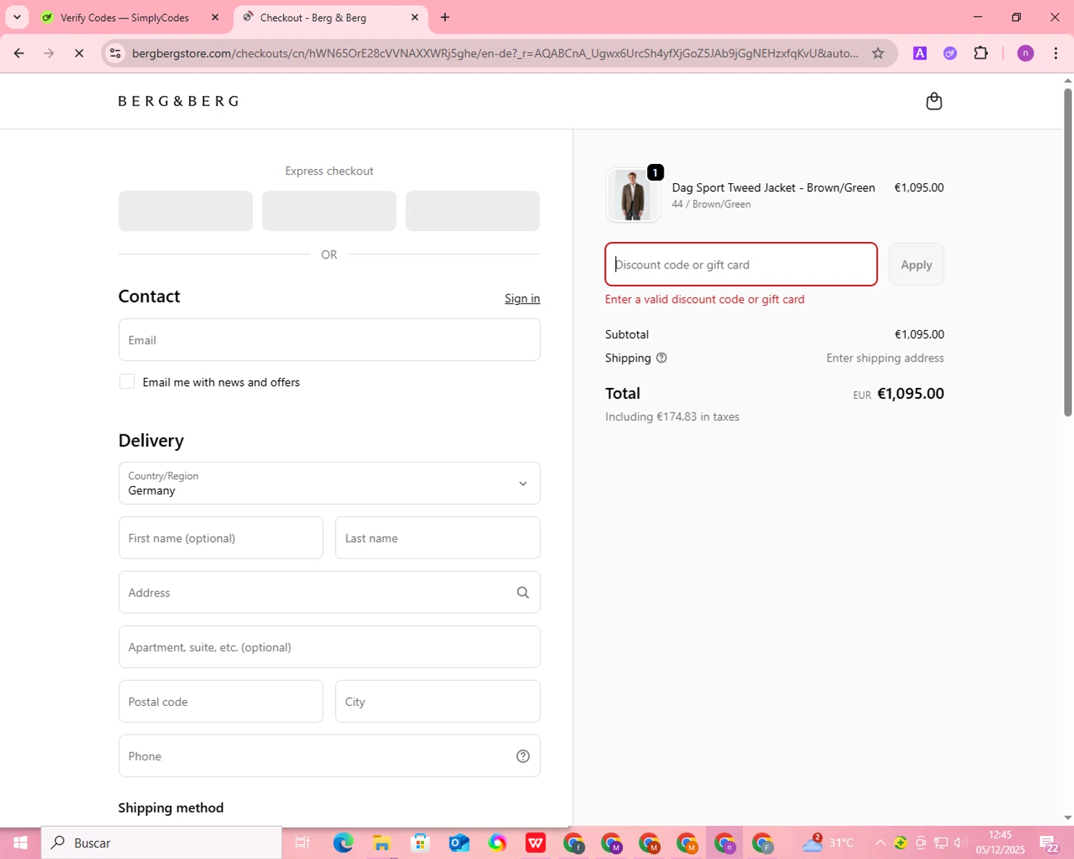Click the Berg & Berg logo
This screenshot has width=1074, height=859.
click(178, 101)
